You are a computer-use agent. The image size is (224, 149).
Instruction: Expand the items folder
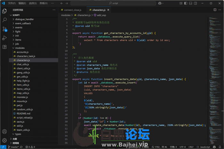point(34,40)
